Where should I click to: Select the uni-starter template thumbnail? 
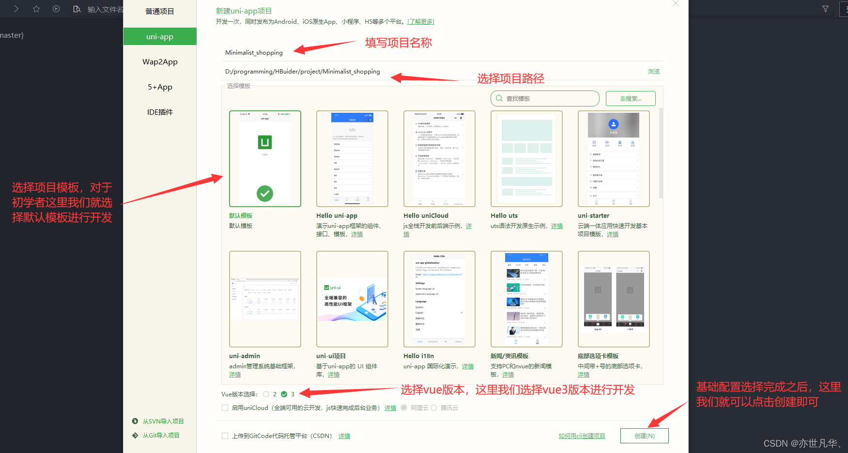click(x=614, y=159)
